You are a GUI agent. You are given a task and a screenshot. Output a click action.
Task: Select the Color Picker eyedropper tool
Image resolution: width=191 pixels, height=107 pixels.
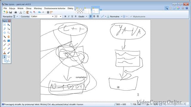pos(9,49)
